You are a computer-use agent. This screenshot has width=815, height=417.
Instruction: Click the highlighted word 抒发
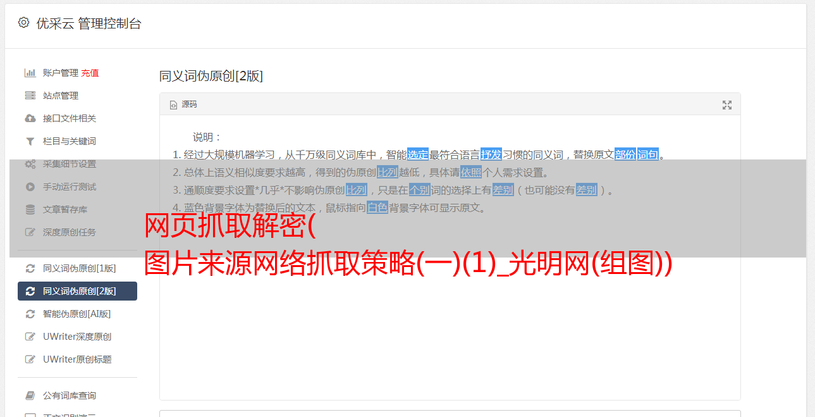pyautogui.click(x=491, y=154)
